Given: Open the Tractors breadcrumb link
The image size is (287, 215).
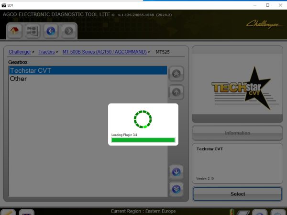Looking at the screenshot, I should (x=46, y=52).
